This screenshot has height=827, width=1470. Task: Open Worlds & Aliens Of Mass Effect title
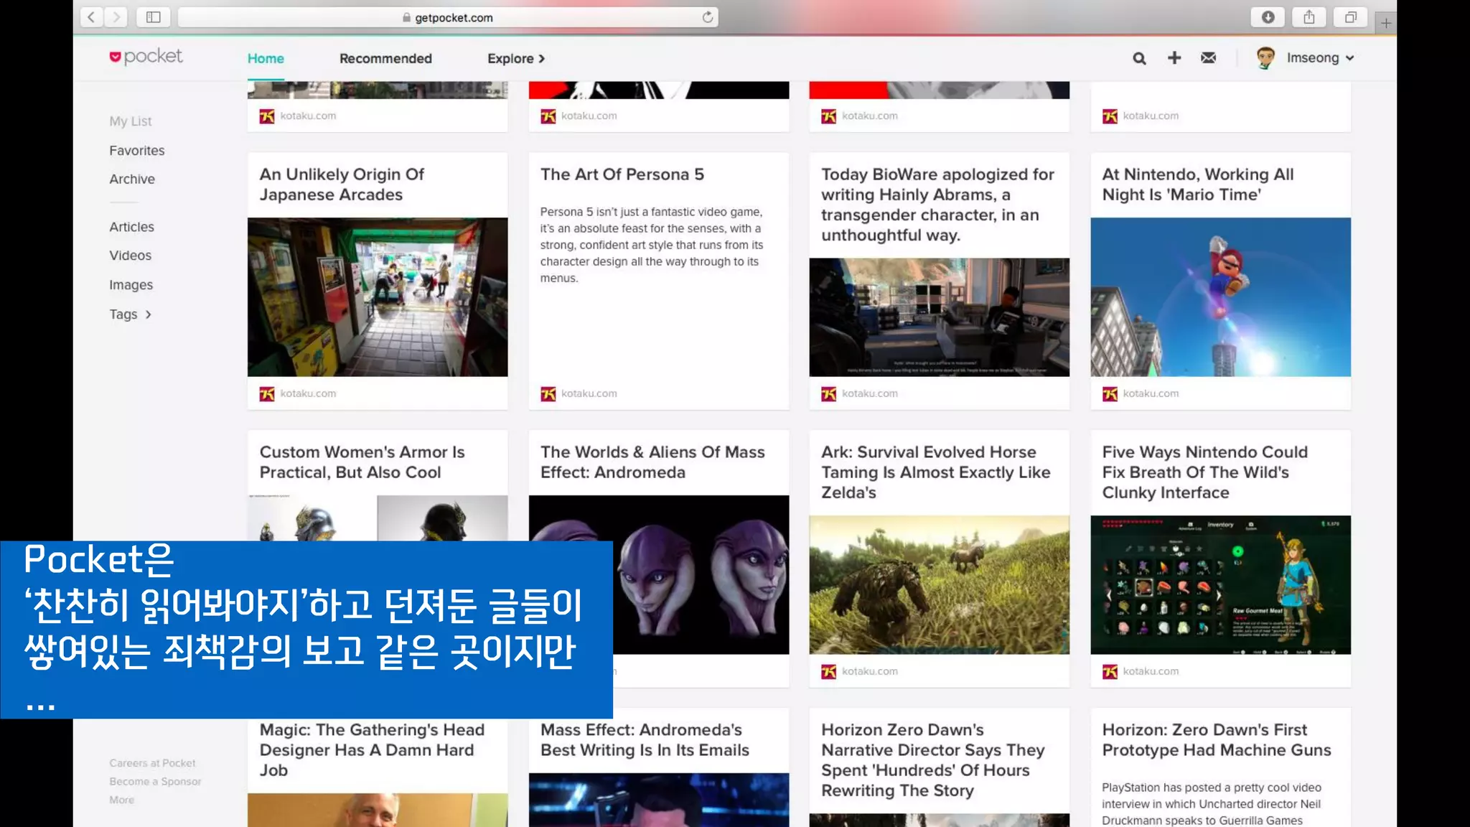pyautogui.click(x=652, y=462)
